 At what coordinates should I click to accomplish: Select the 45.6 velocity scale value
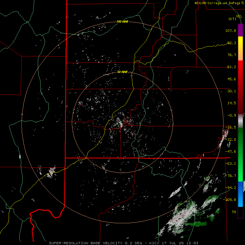coord(232,79)
